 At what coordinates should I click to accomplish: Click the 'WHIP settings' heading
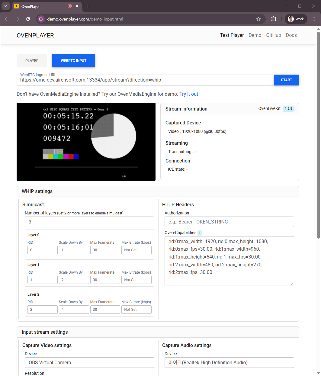click(x=37, y=191)
